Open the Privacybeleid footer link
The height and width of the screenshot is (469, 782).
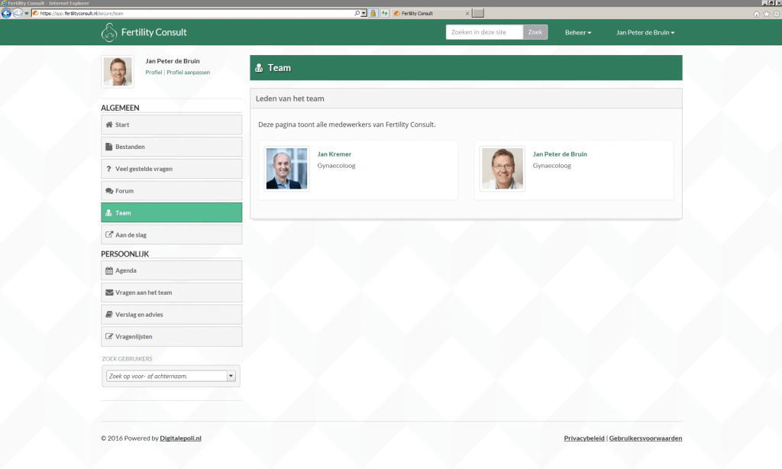point(584,438)
